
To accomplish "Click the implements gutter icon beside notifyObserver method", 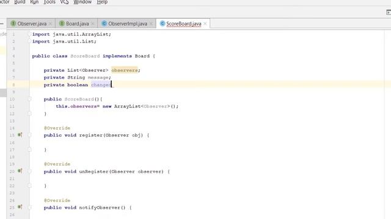I will click(20, 207).
